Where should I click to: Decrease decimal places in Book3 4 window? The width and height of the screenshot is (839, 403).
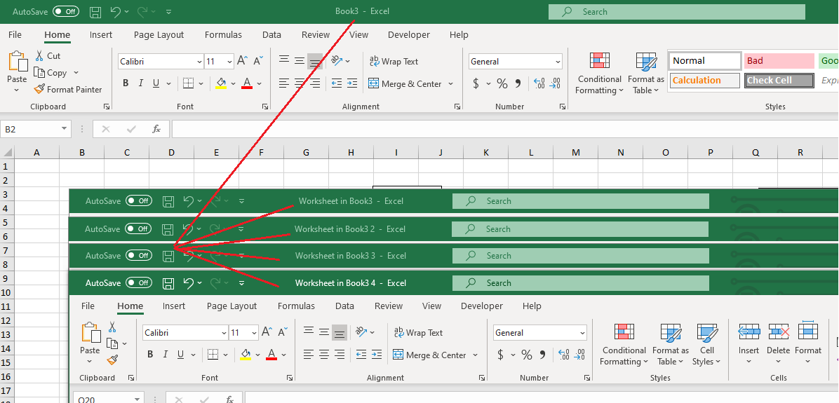tap(580, 355)
